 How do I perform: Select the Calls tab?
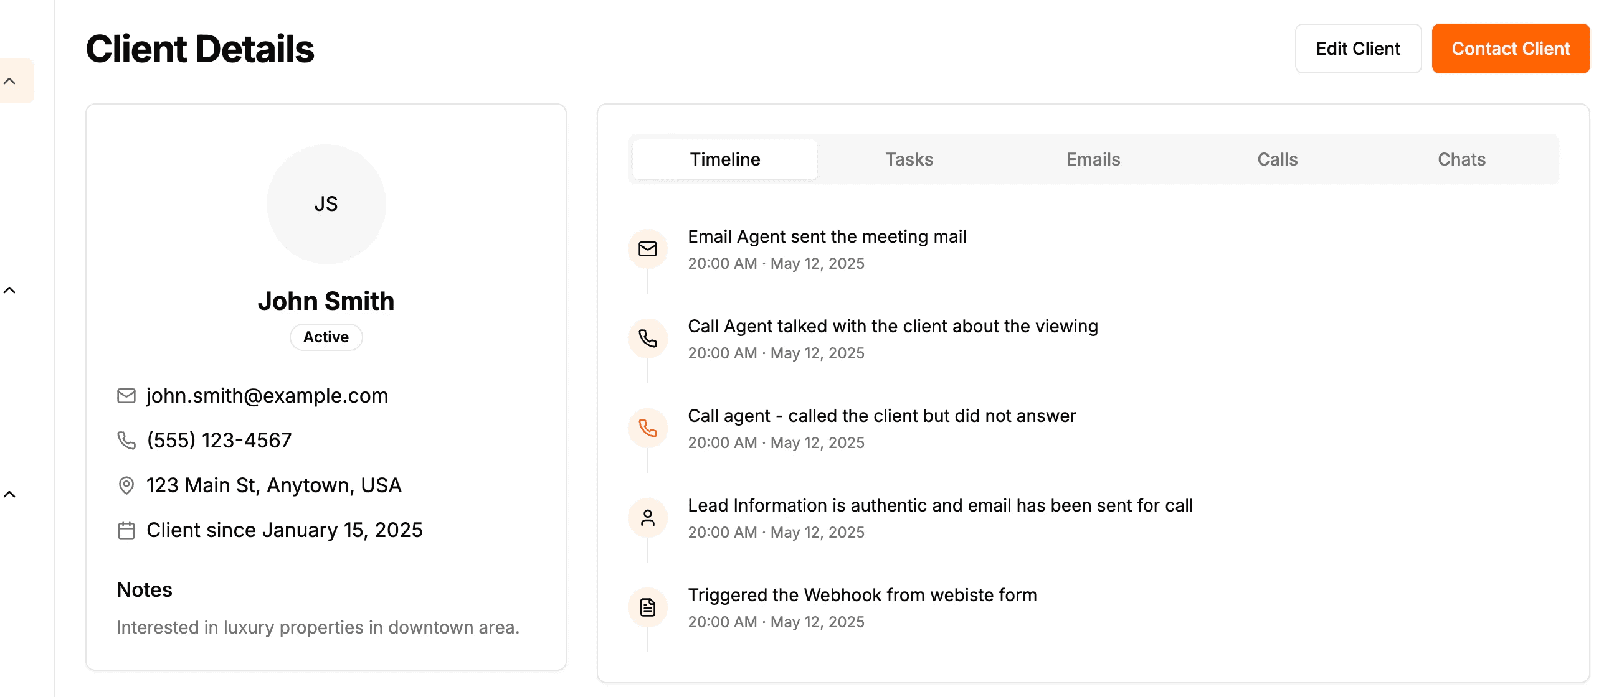1278,160
